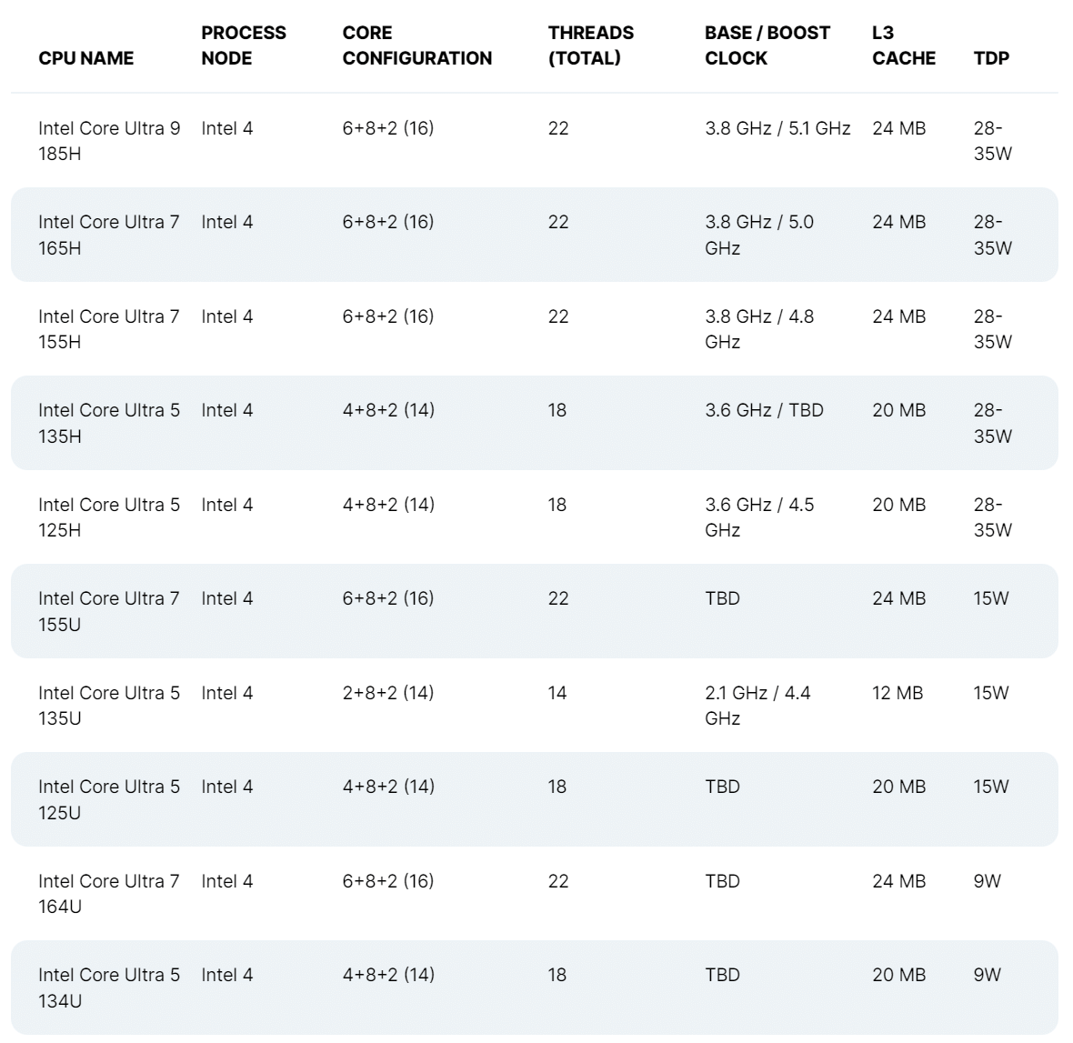This screenshot has height=1043, width=1073.
Task: Click the TDP column header
Action: pyautogui.click(x=991, y=58)
